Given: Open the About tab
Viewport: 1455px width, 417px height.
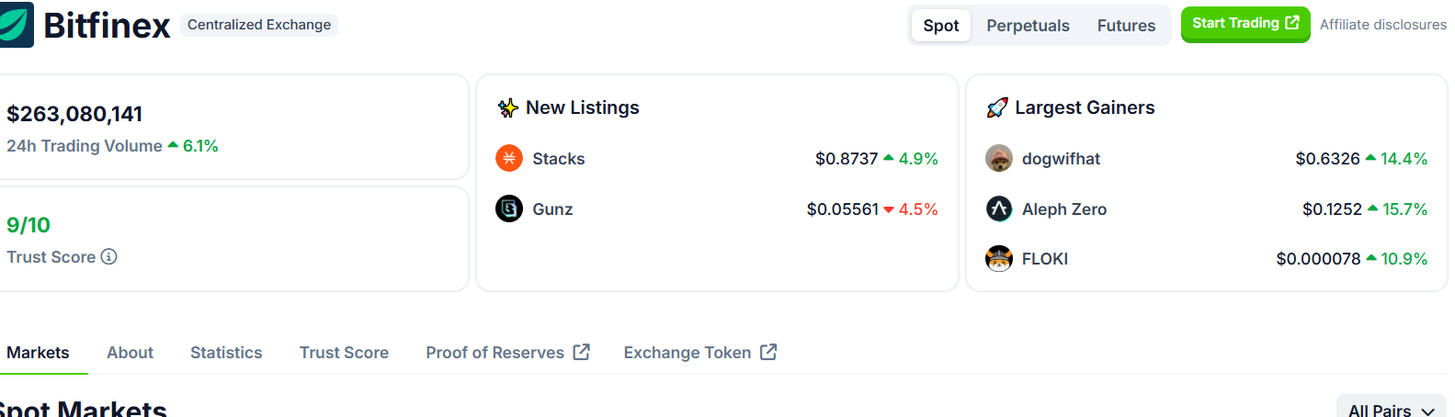Looking at the screenshot, I should pos(130,353).
